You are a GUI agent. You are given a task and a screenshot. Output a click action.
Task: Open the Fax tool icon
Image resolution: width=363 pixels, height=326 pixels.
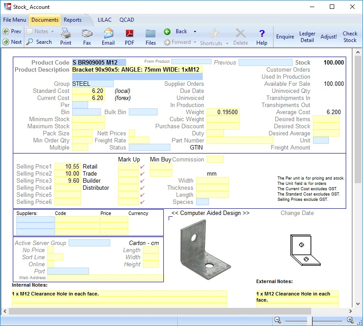click(87, 34)
